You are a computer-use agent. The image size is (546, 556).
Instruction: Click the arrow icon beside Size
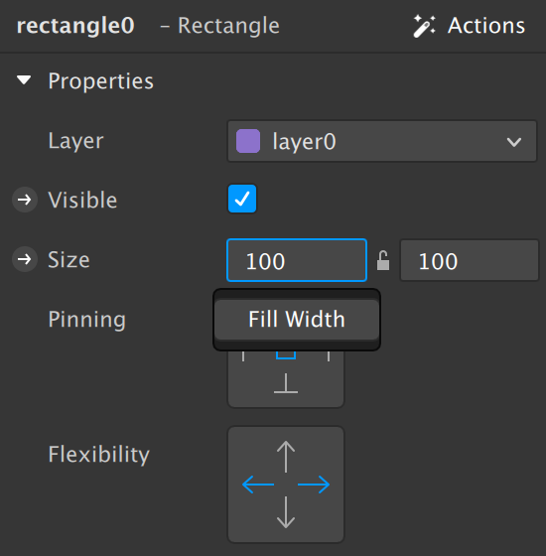(25, 259)
